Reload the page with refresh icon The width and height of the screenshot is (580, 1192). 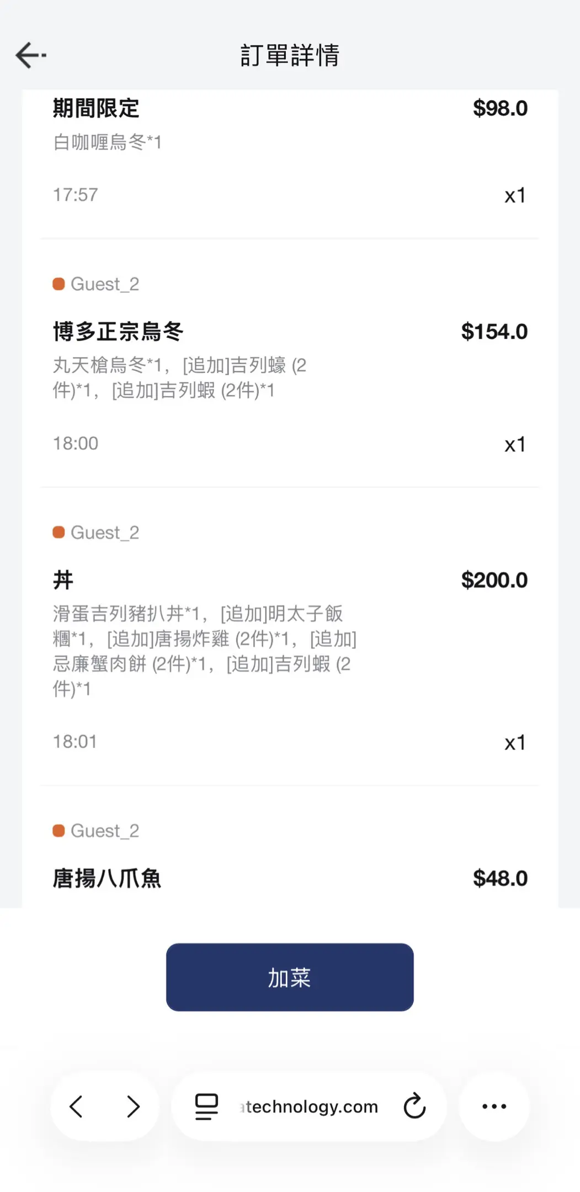tap(414, 1106)
